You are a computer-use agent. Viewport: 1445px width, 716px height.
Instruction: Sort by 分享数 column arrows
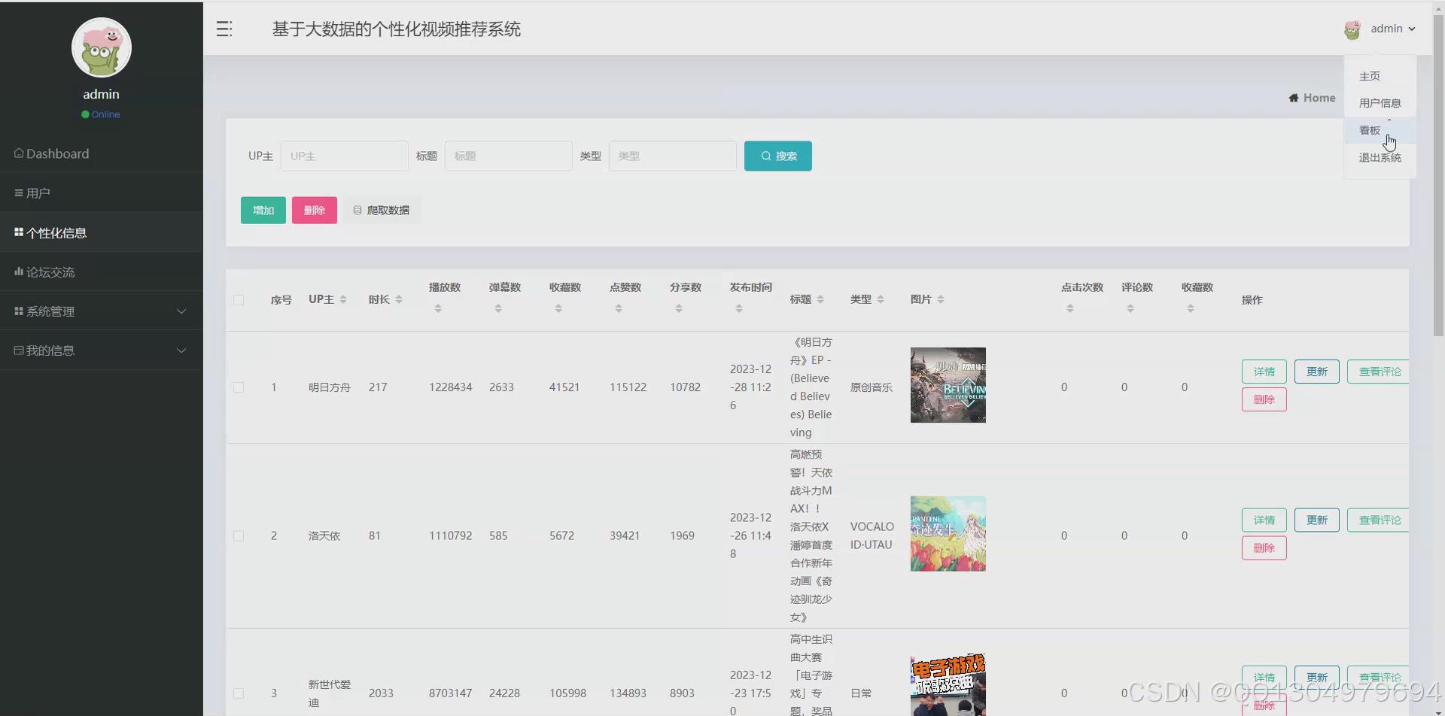[x=679, y=308]
